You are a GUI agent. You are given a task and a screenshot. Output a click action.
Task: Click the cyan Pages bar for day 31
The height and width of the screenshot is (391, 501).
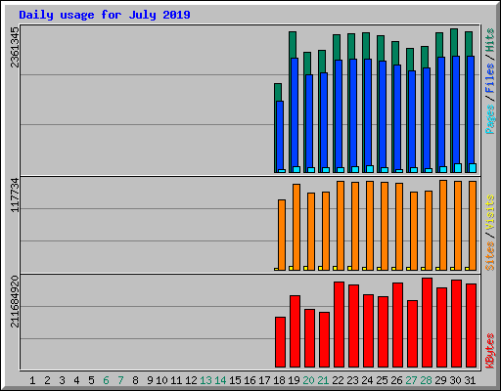473,168
